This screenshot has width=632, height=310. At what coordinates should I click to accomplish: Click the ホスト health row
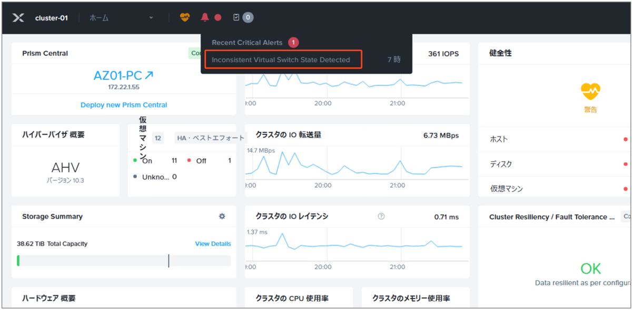556,139
